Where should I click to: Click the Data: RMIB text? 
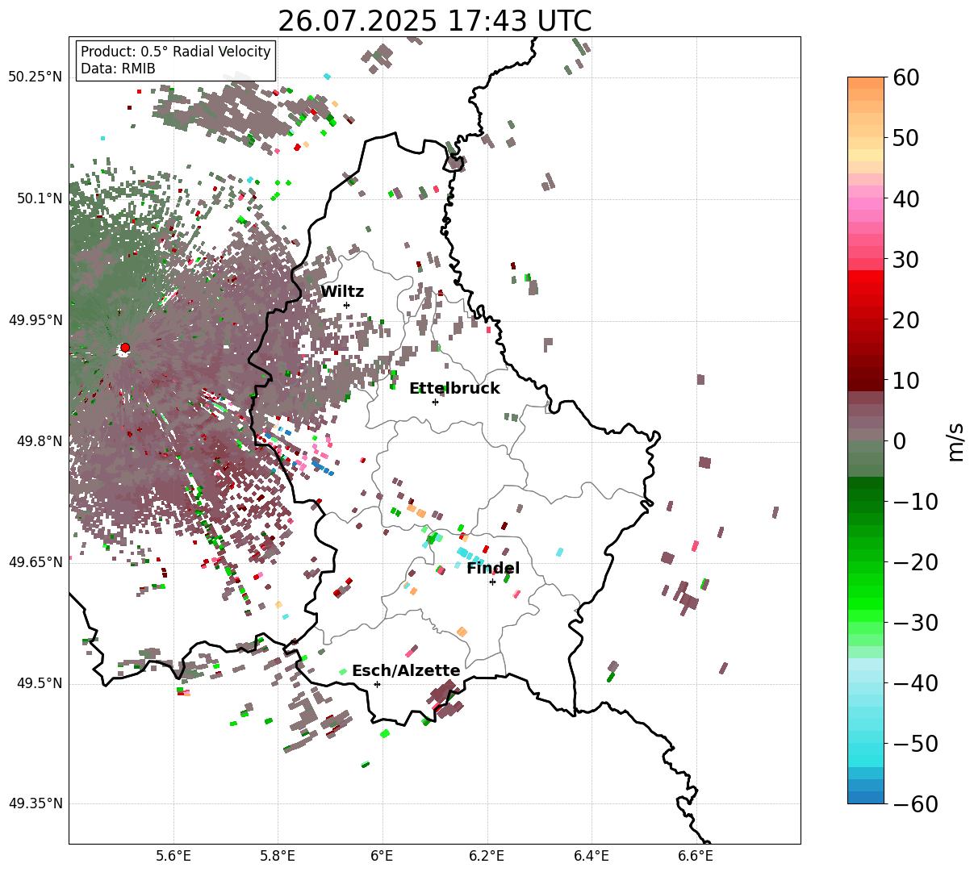(118, 69)
